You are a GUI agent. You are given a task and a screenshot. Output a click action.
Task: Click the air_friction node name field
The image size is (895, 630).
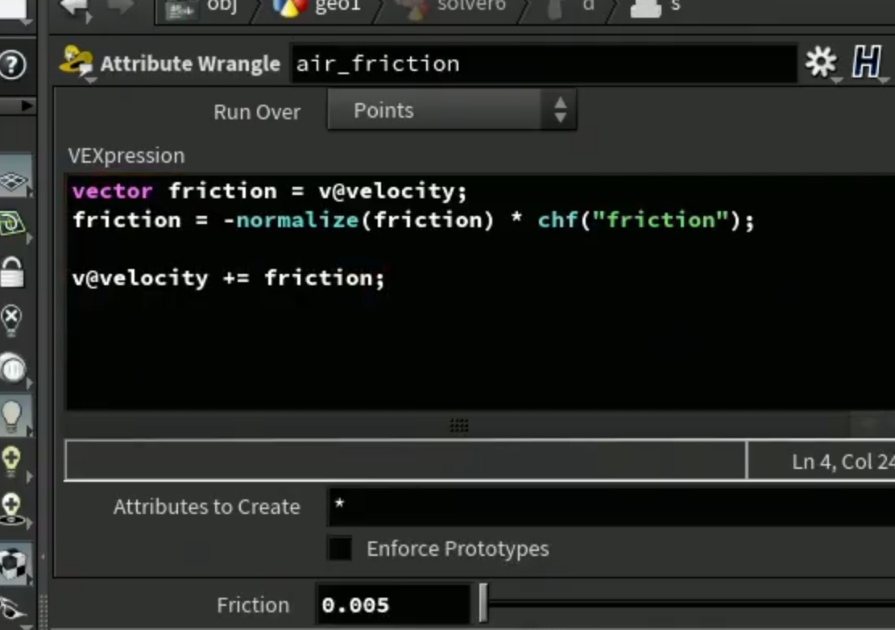click(544, 64)
